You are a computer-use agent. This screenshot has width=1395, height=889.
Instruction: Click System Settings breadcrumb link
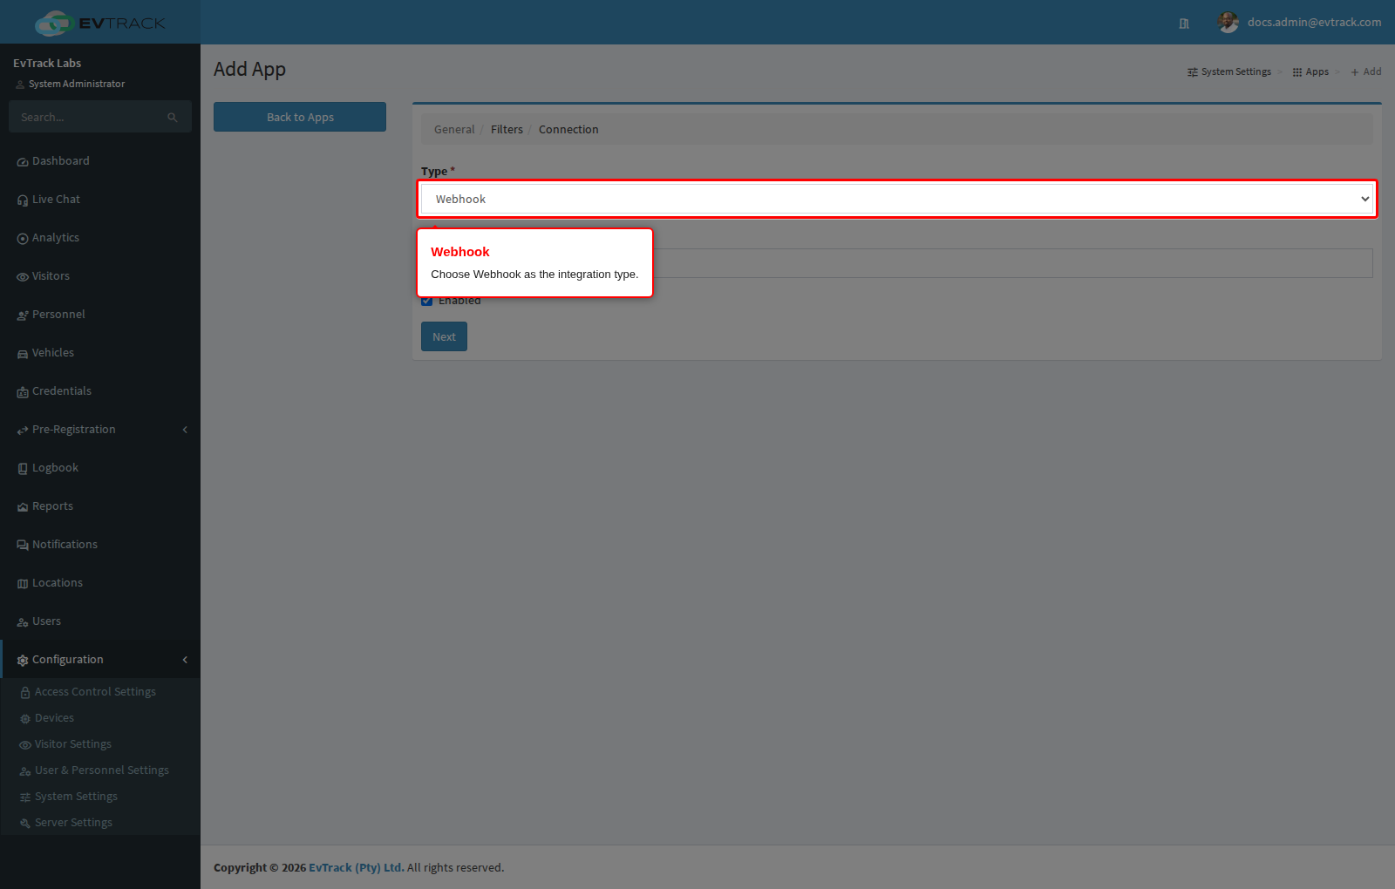[x=1229, y=72]
